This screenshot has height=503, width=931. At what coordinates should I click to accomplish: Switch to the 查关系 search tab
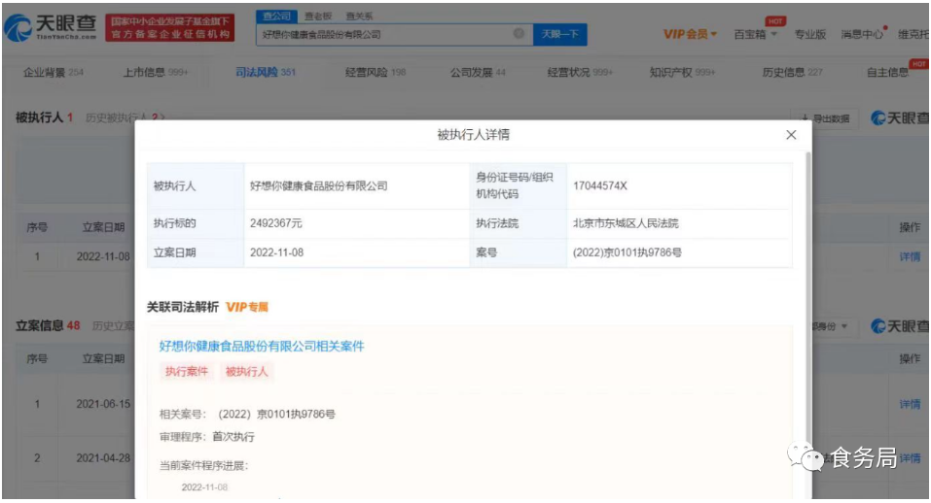pyautogui.click(x=358, y=17)
